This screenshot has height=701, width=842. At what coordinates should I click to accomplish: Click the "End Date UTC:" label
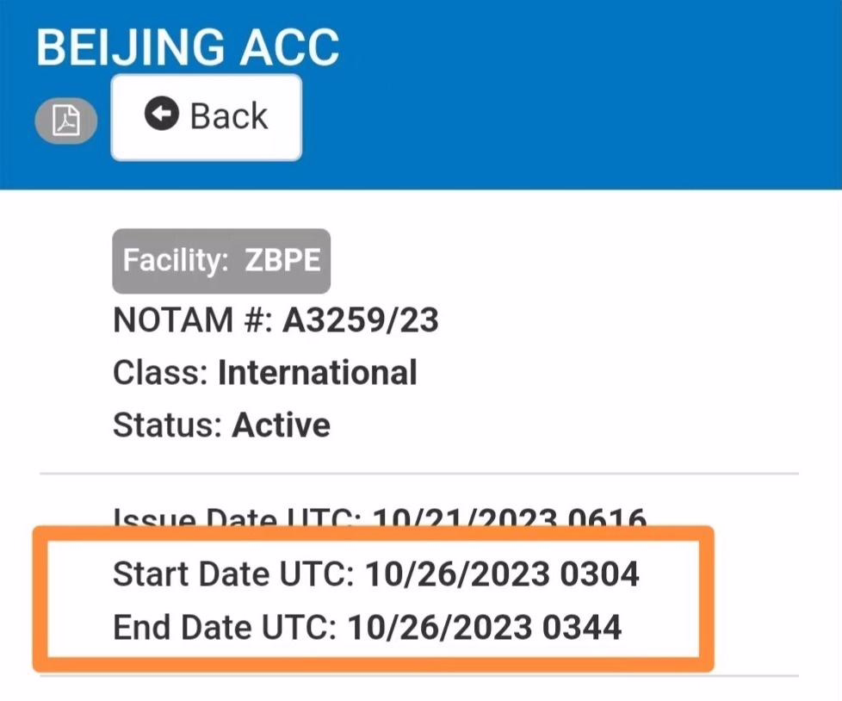point(225,628)
